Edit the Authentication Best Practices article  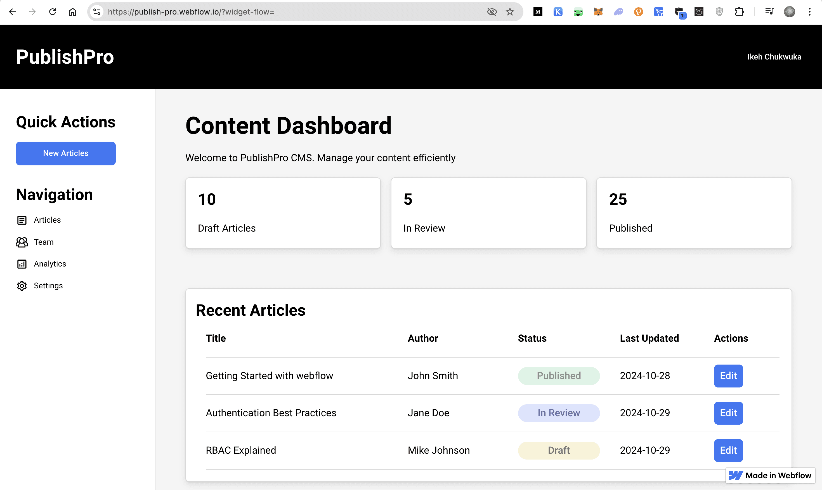pyautogui.click(x=728, y=413)
